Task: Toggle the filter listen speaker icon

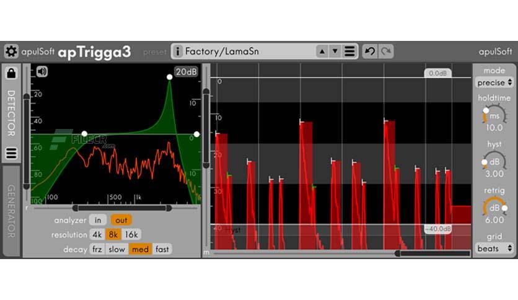Action: (42, 71)
